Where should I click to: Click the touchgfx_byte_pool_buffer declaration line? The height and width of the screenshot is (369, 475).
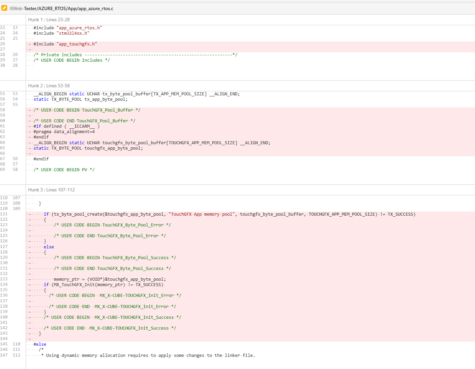(x=152, y=143)
